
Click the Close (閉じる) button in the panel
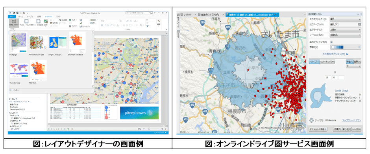pos(347,129)
